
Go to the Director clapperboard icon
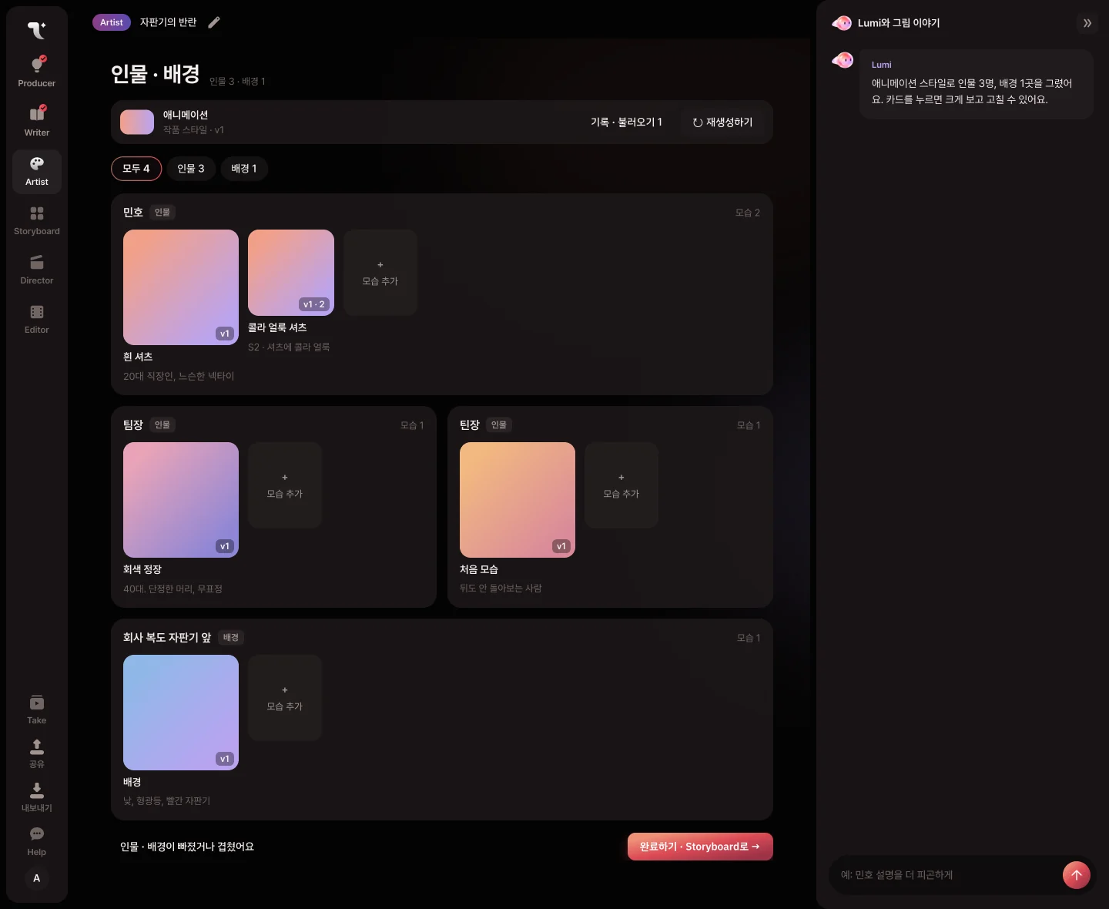pyautogui.click(x=37, y=263)
